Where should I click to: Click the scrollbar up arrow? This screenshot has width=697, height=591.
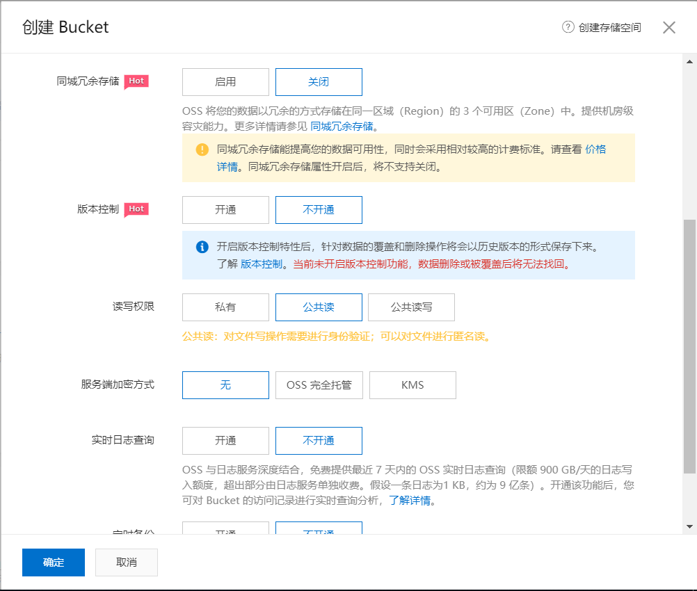(x=689, y=62)
